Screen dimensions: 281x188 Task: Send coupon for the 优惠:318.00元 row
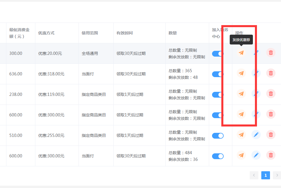coord(241,73)
